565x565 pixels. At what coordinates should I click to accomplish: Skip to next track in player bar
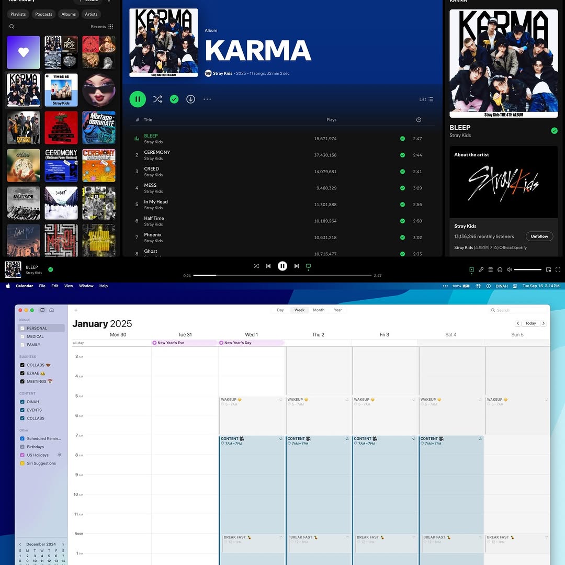click(297, 266)
